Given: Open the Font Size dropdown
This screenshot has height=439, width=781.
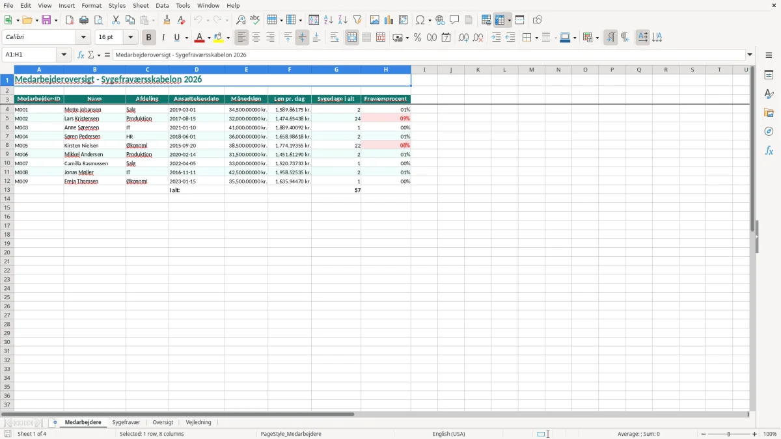Looking at the screenshot, I should pos(130,38).
